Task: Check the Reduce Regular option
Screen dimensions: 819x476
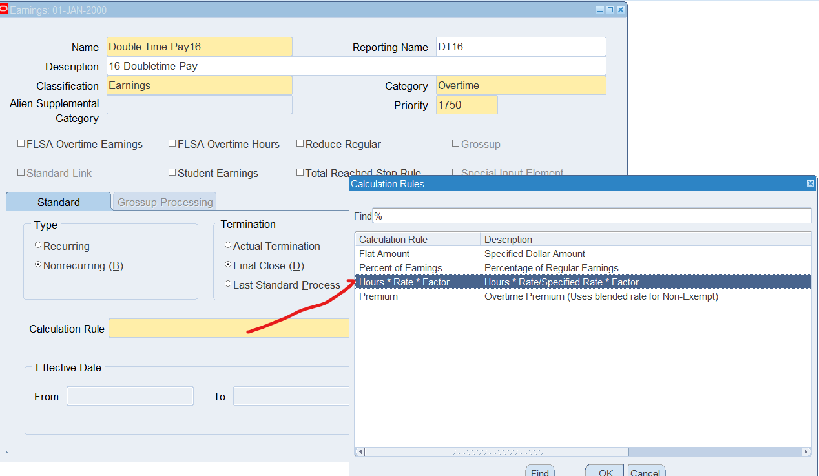Action: [x=300, y=144]
